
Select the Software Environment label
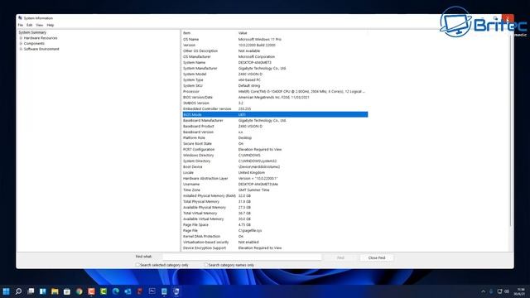coord(41,49)
